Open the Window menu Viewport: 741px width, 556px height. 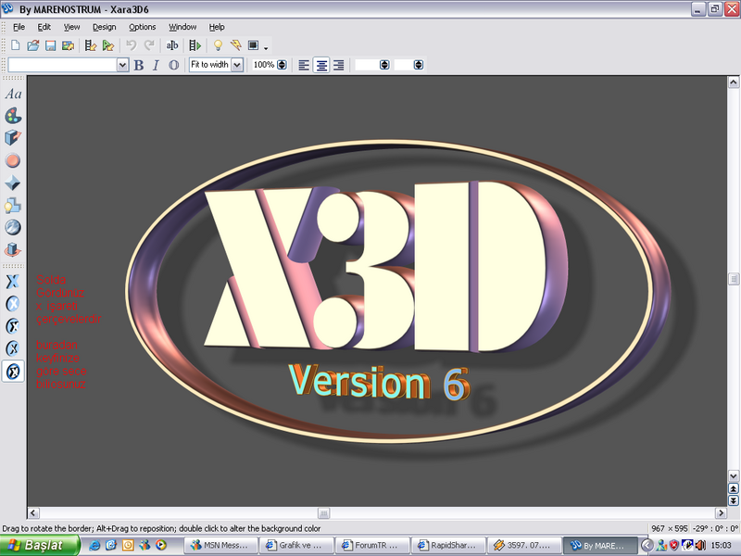182,27
